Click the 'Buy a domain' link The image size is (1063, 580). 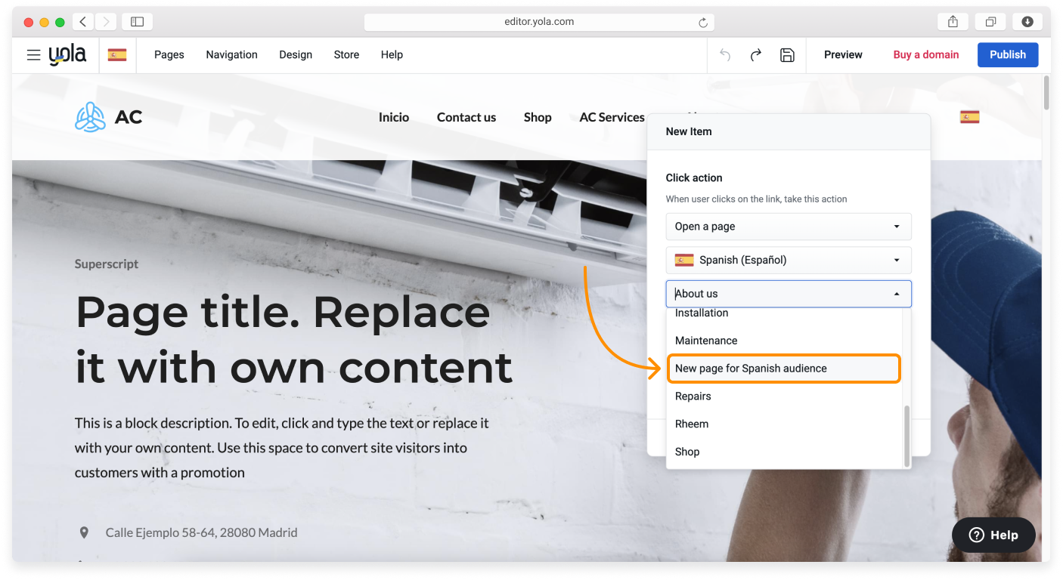point(925,55)
